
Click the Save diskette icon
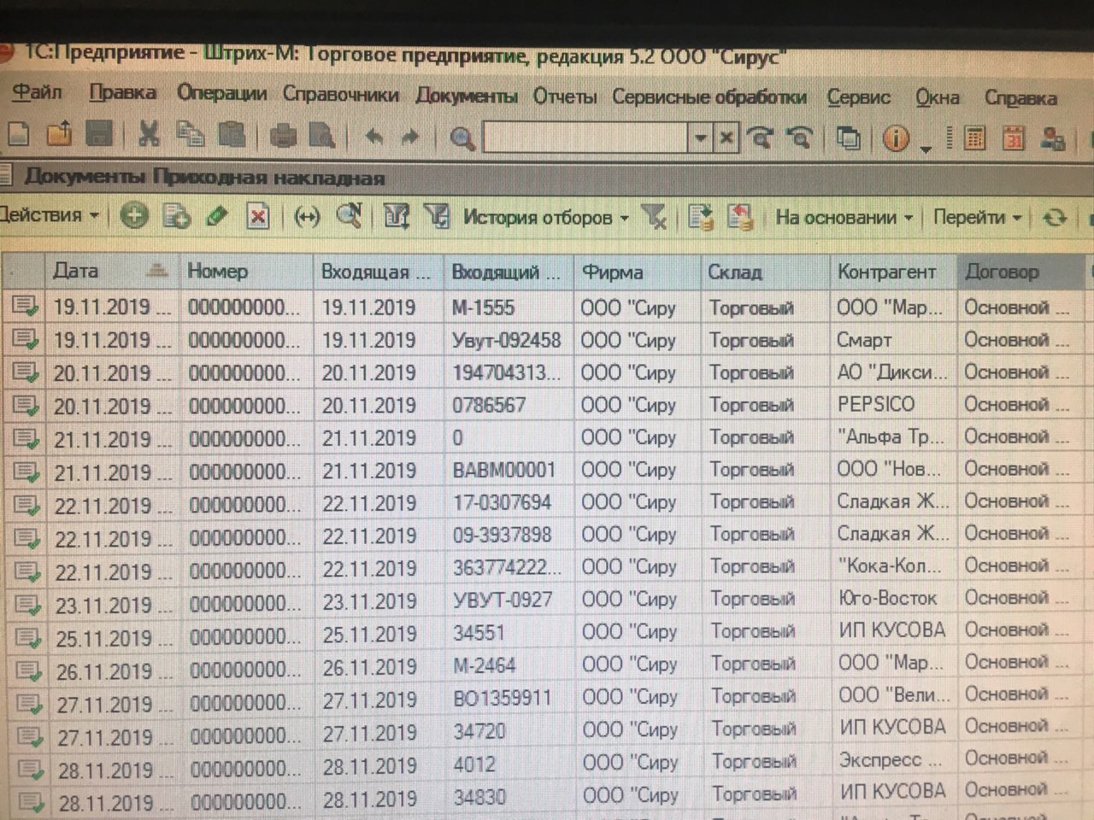pyautogui.click(x=99, y=133)
